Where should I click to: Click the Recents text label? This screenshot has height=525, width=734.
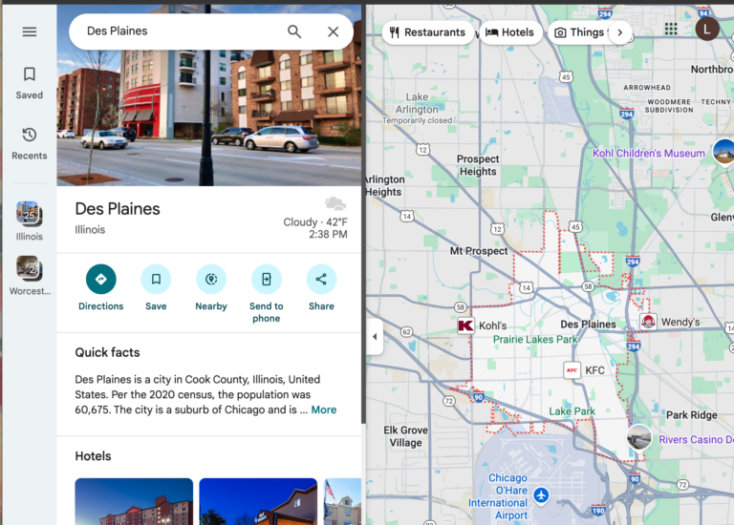coord(29,156)
